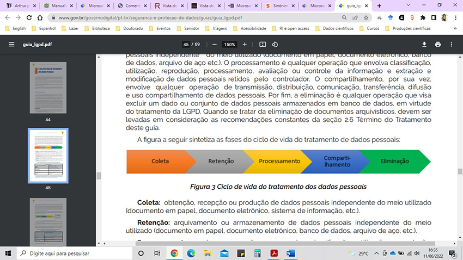Rotate the PDF counterclockwise

(x=275, y=44)
